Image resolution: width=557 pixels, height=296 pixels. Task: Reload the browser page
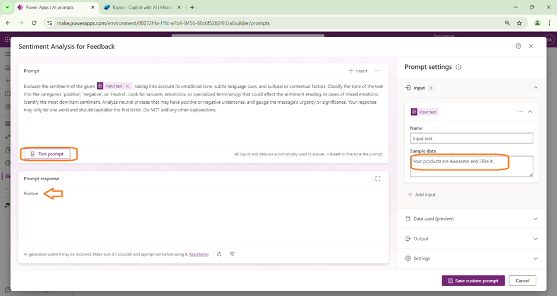34,23
